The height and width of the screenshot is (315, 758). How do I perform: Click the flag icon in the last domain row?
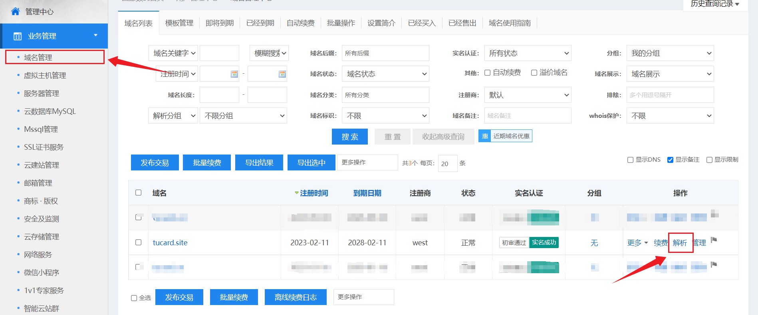[714, 264]
